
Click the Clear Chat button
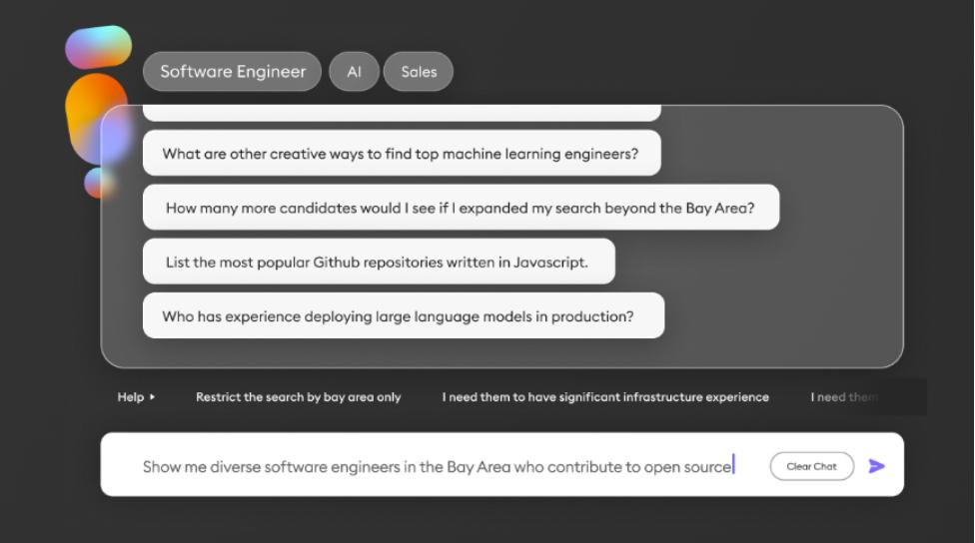tap(811, 466)
